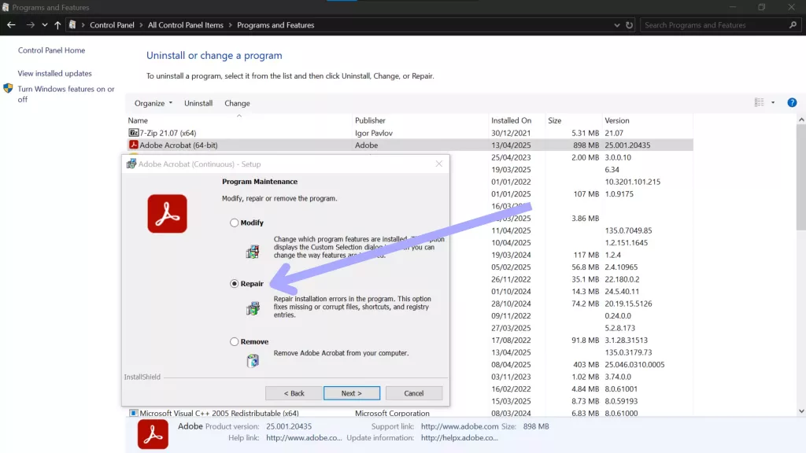Click the change view list icon
The image size is (806, 453).
click(x=760, y=102)
